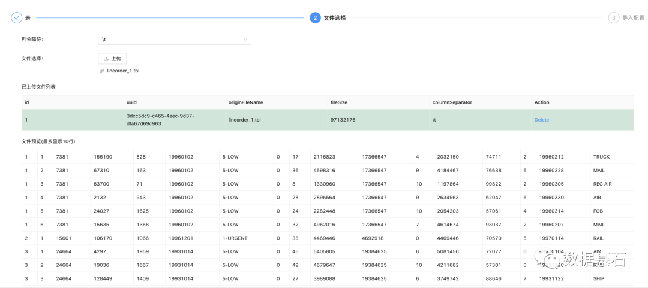Click the 已上传文件列表 heading
The width and height of the screenshot is (648, 288).
coord(38,87)
